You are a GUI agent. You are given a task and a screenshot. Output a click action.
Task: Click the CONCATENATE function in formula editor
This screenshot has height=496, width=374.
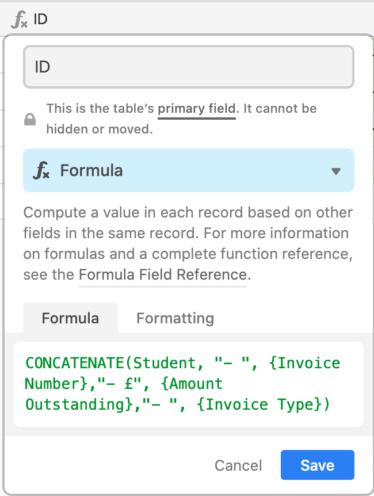coord(75,363)
